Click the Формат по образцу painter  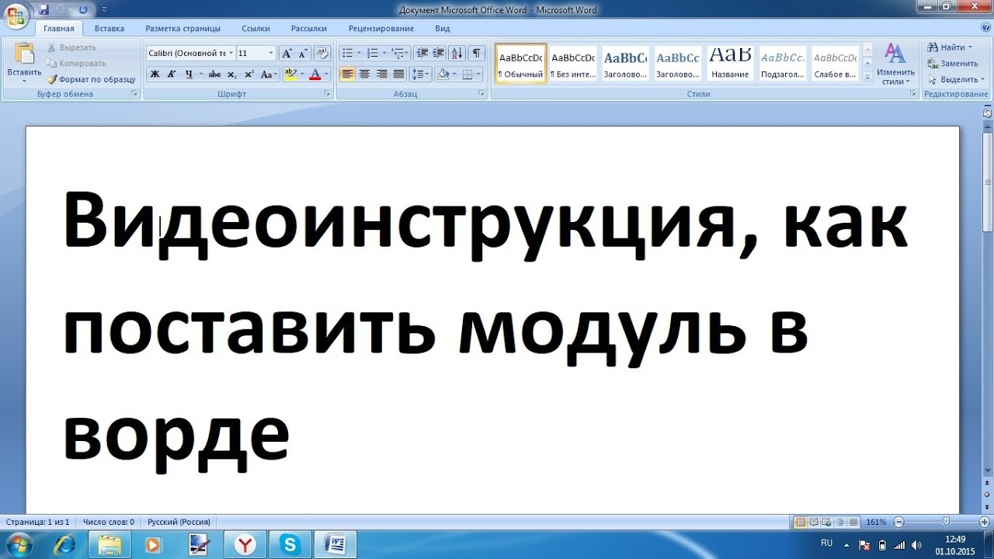pos(91,79)
